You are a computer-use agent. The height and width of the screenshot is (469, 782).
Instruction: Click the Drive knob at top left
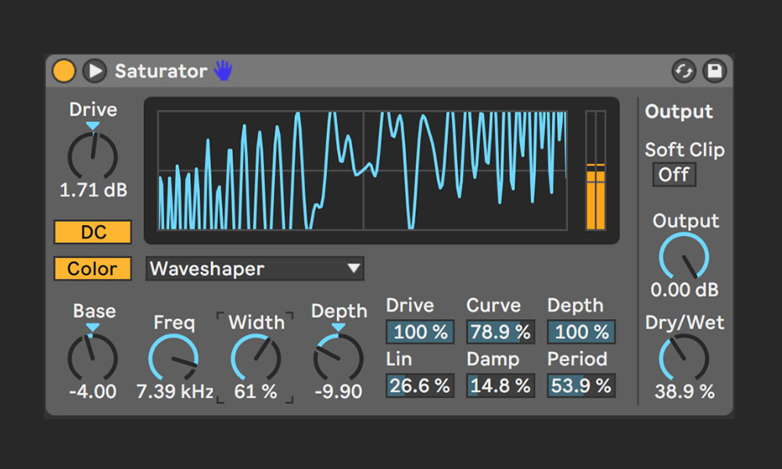tap(92, 156)
